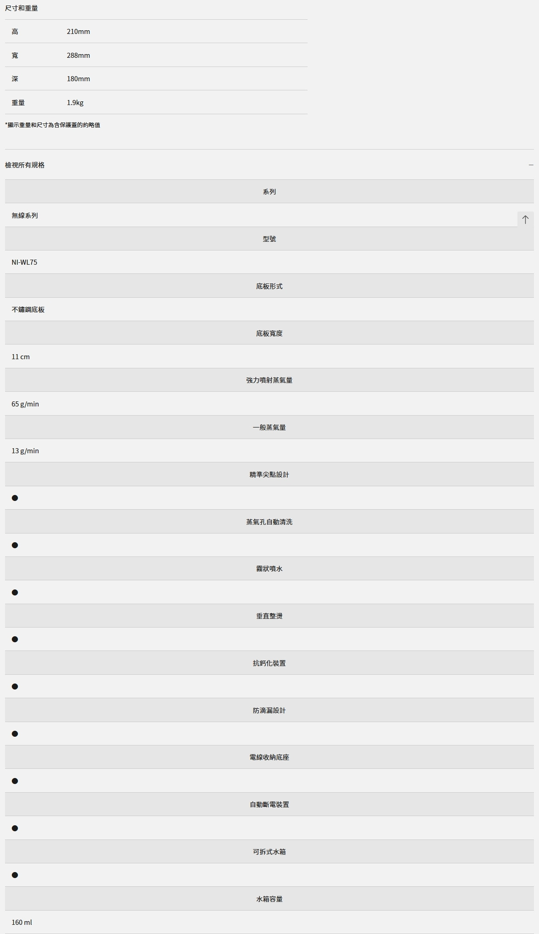Click the 288mm width value
539x934 pixels.
[x=78, y=55]
